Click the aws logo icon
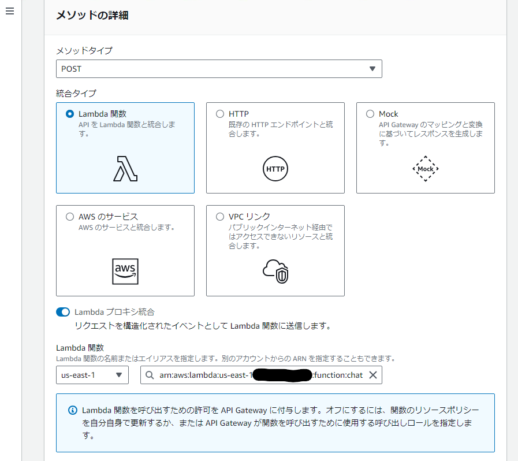The height and width of the screenshot is (461, 518). pos(125,272)
